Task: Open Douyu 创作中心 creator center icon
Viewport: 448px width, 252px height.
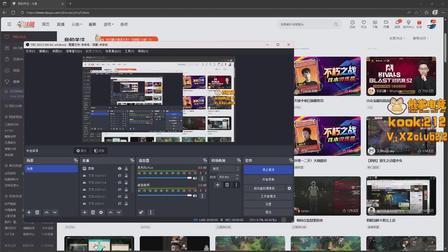Action: coord(408,24)
